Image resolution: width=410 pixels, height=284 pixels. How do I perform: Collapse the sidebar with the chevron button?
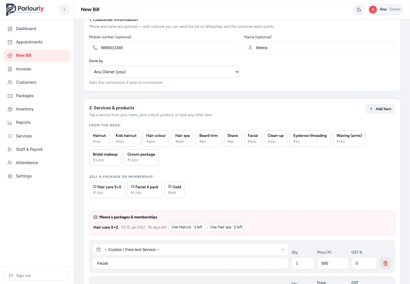pyautogui.click(x=64, y=10)
